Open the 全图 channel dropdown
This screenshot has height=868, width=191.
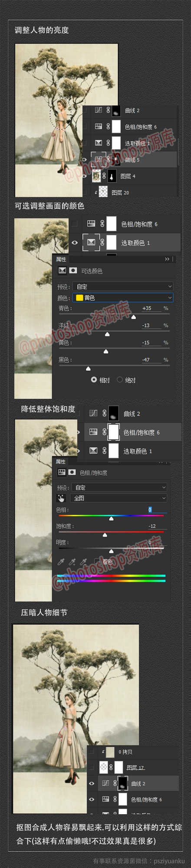point(119,498)
